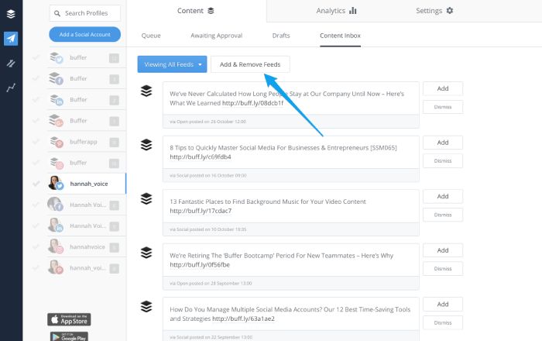The image size is (542, 341).
Task: Open the http://buff.ly/08dcb1f link
Action: 252,103
